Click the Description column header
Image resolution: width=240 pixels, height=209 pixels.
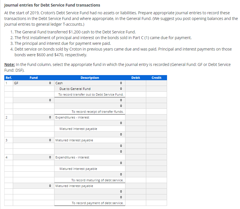click(90, 78)
